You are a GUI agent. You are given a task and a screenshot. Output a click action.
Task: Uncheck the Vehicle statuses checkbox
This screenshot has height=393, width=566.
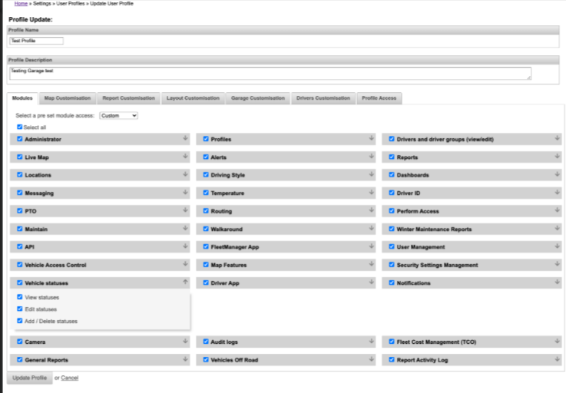click(x=19, y=282)
